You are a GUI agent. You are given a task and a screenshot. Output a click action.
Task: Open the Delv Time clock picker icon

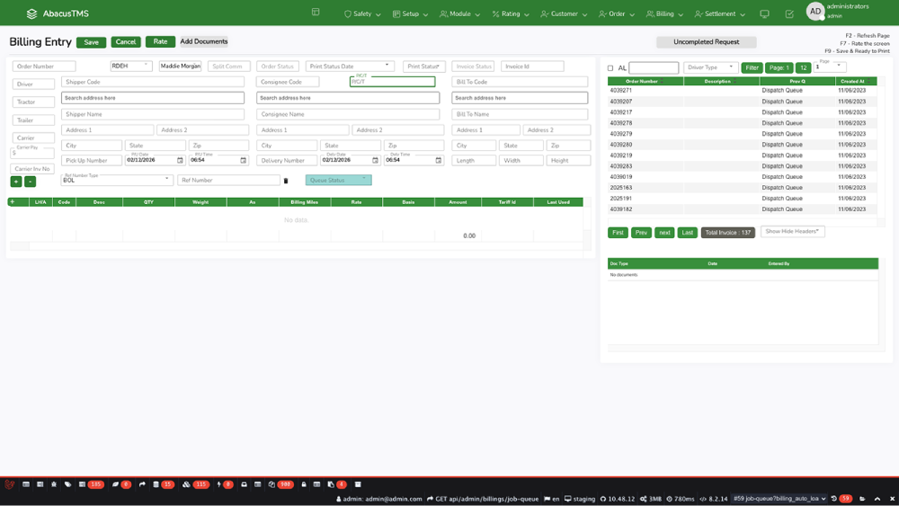click(x=439, y=161)
